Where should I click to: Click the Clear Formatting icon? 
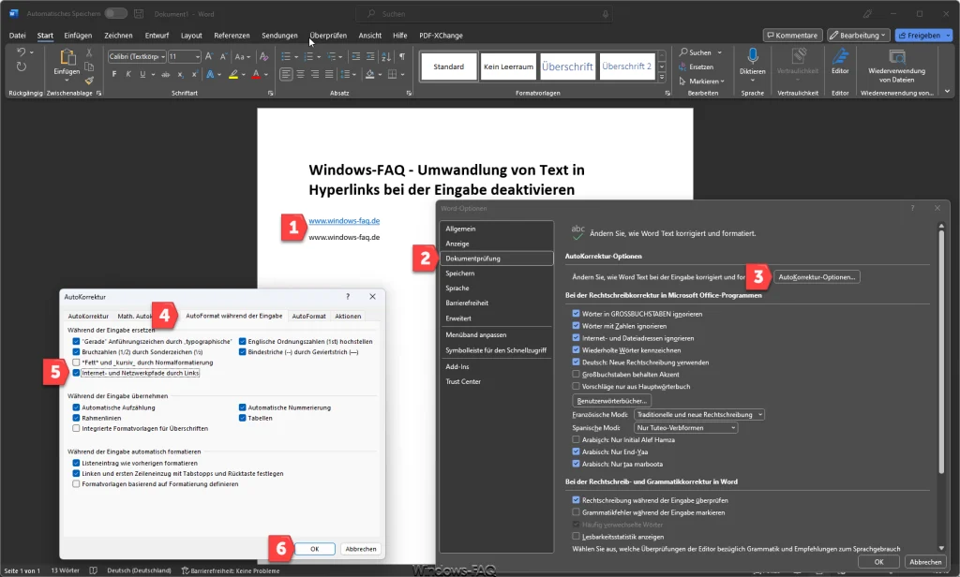click(263, 56)
